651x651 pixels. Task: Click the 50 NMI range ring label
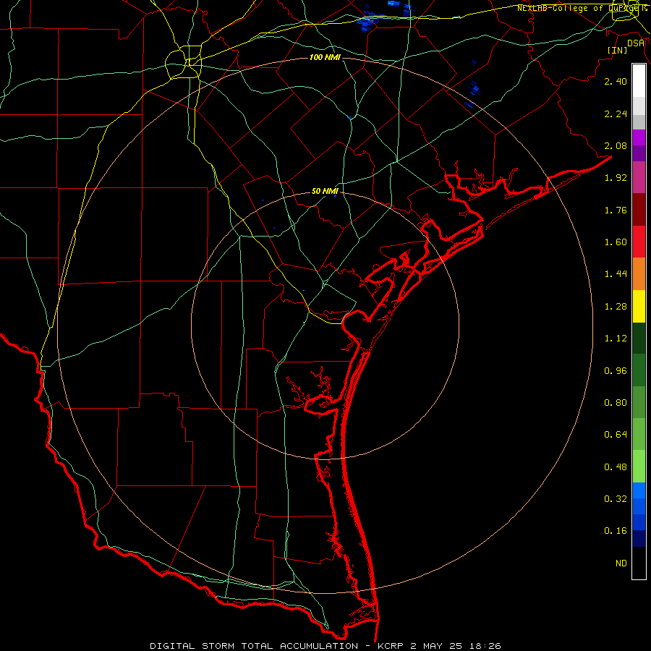point(325,191)
